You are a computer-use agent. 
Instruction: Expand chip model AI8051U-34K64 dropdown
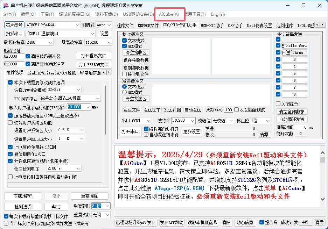click(x=78, y=25)
